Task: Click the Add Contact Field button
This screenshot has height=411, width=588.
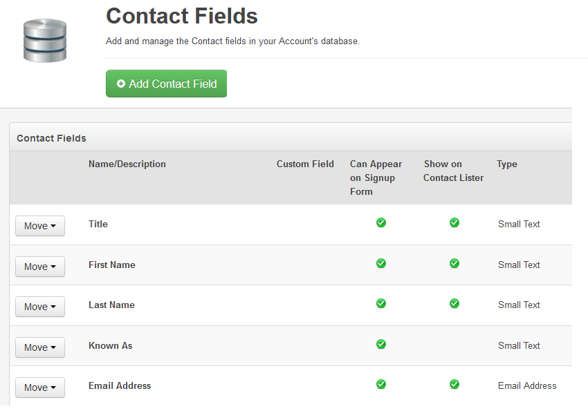Action: point(166,84)
